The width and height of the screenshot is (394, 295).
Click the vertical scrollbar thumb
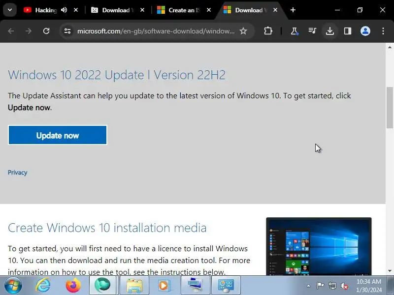390,108
